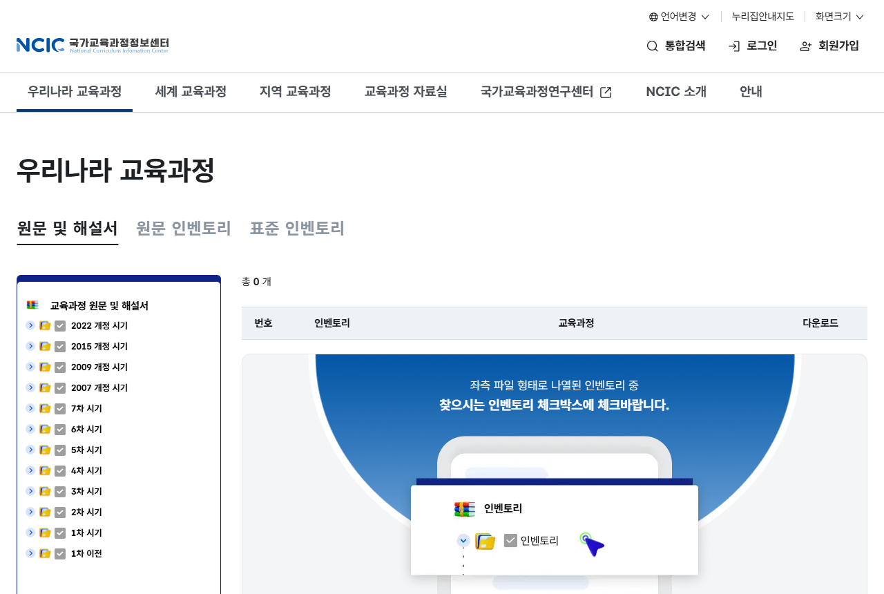Open the NCIC 소개 menu
884x594 pixels.
676,92
